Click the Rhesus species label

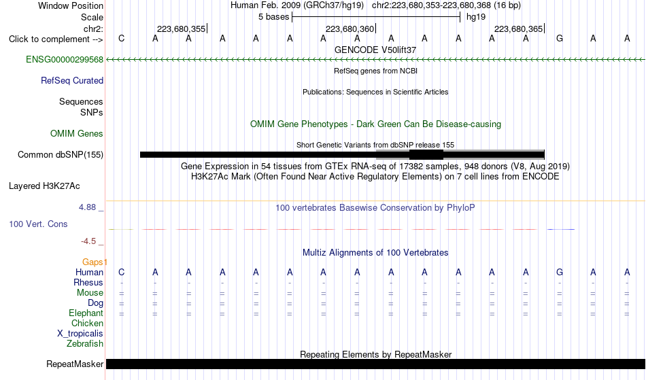(x=88, y=283)
